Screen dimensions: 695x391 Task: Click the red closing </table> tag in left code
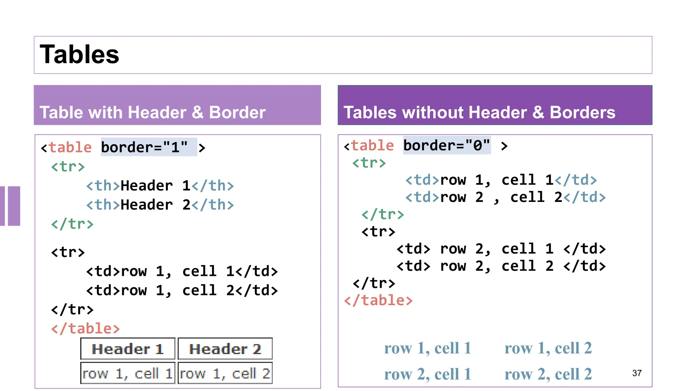(x=86, y=329)
